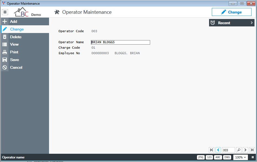Toggle the 123 status indicator
Screen dimensions: 257x162
(x=209, y=157)
